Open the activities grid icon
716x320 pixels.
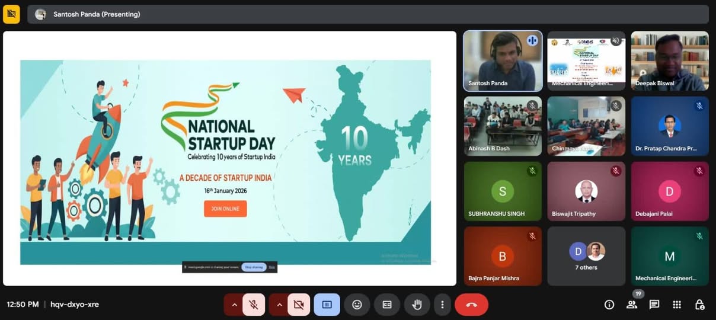click(676, 305)
